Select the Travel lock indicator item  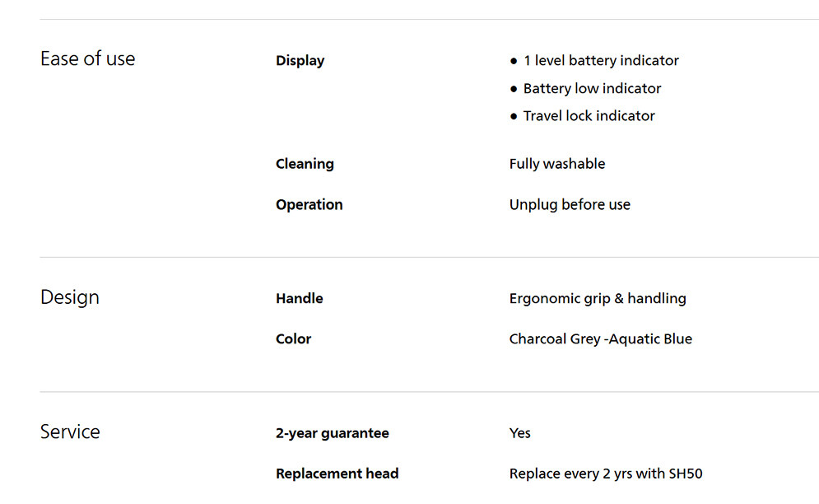(x=589, y=116)
